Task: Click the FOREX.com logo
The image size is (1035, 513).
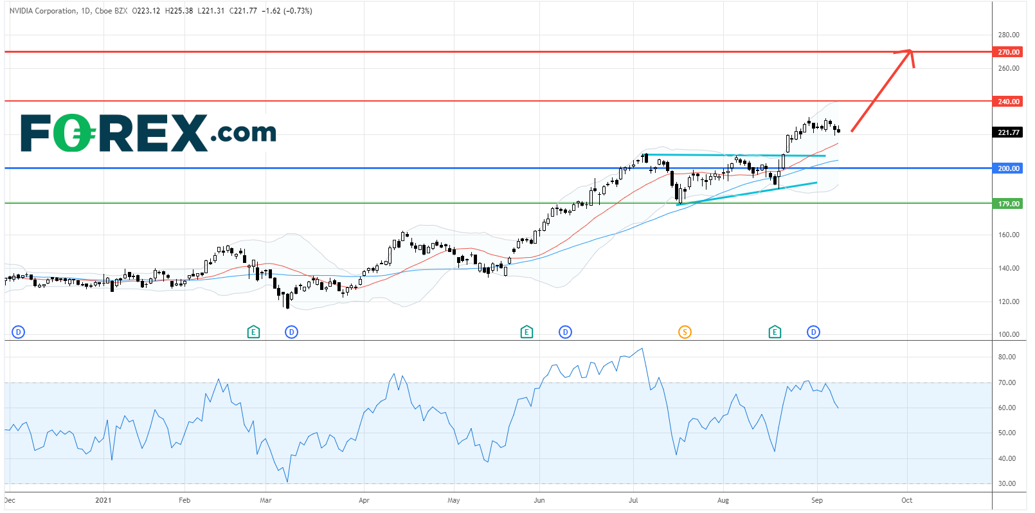Action: (148, 133)
